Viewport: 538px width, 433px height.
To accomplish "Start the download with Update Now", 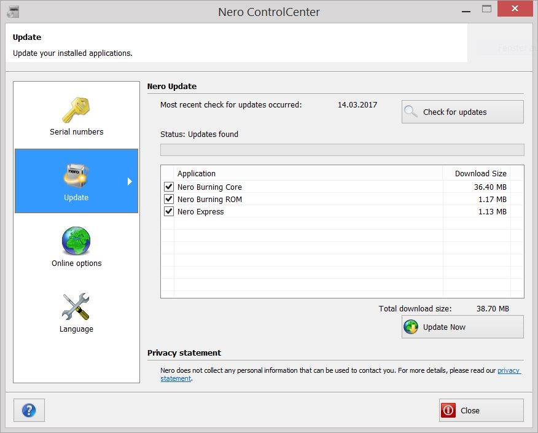I will point(462,327).
